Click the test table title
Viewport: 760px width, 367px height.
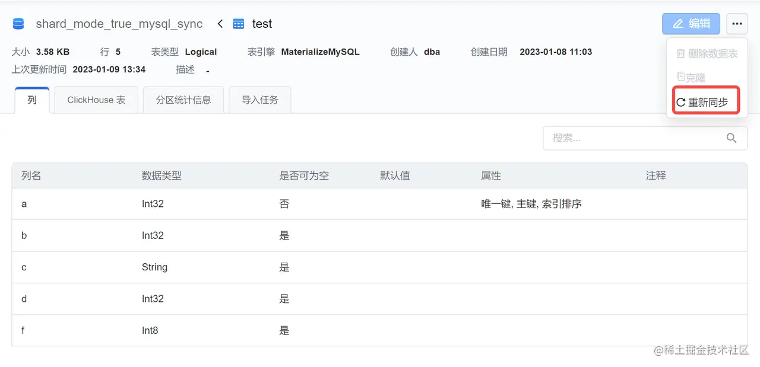[x=262, y=24]
